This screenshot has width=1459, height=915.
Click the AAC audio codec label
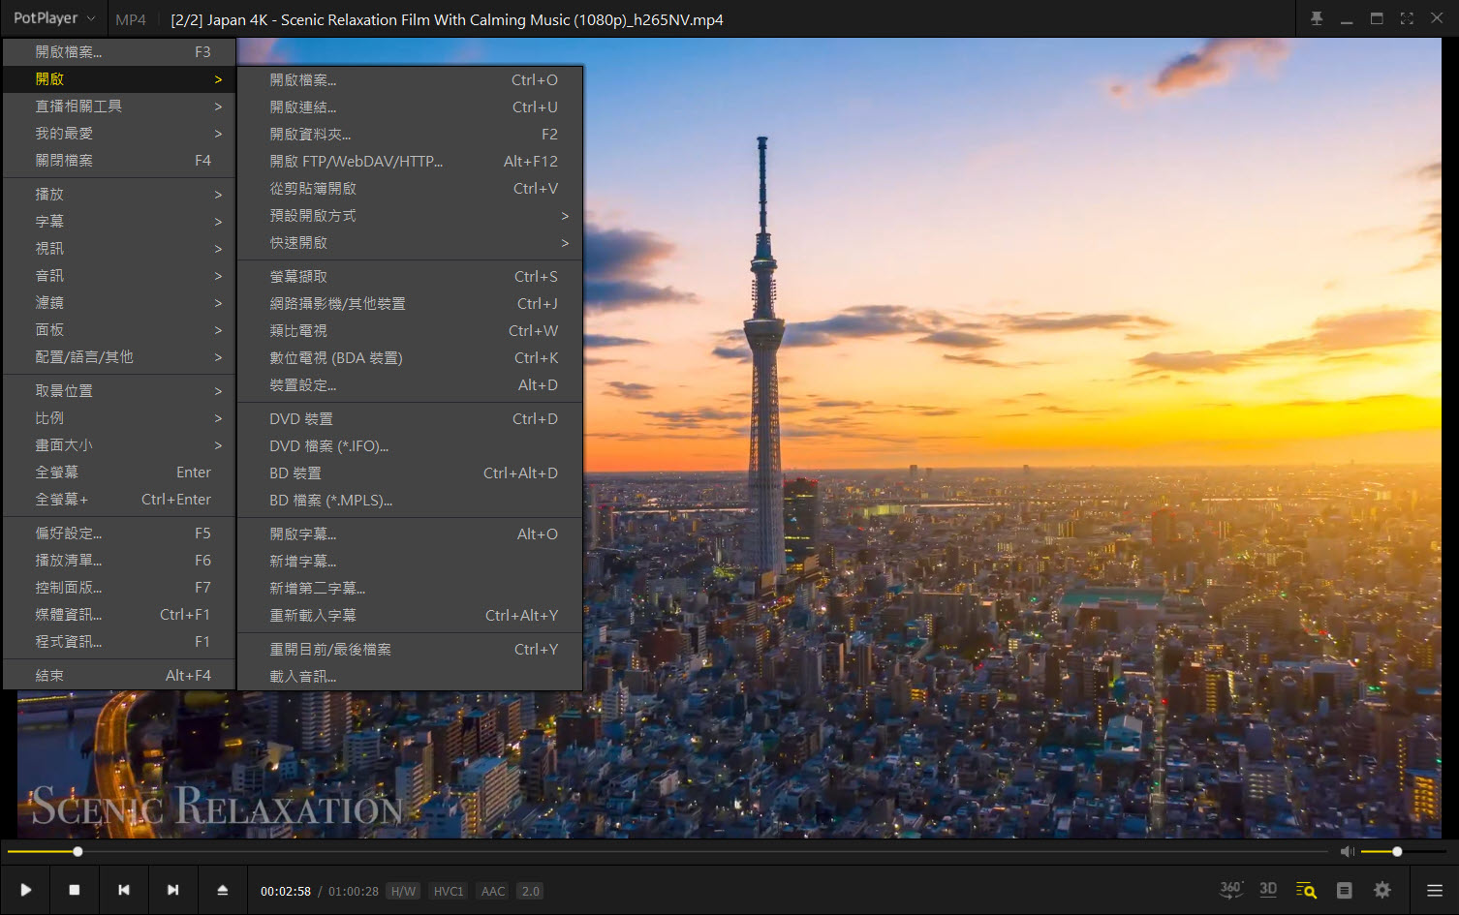coord(493,891)
